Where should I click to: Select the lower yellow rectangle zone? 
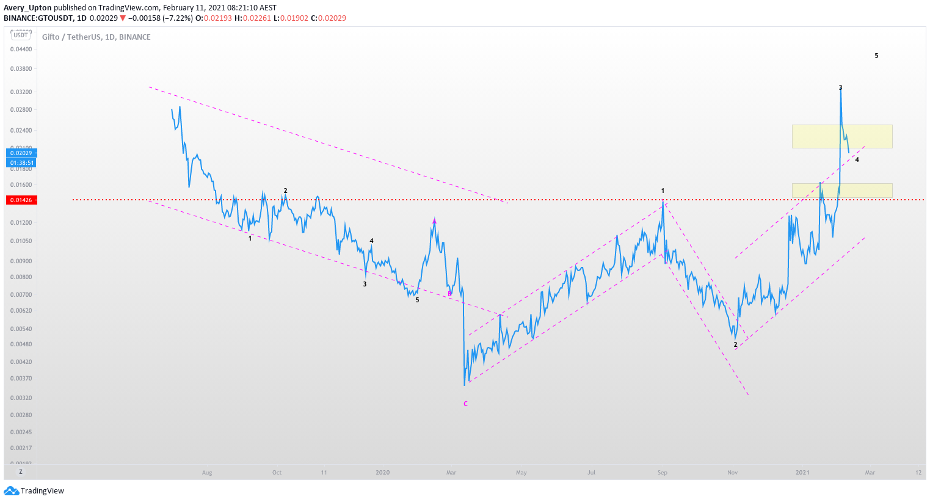coord(842,191)
